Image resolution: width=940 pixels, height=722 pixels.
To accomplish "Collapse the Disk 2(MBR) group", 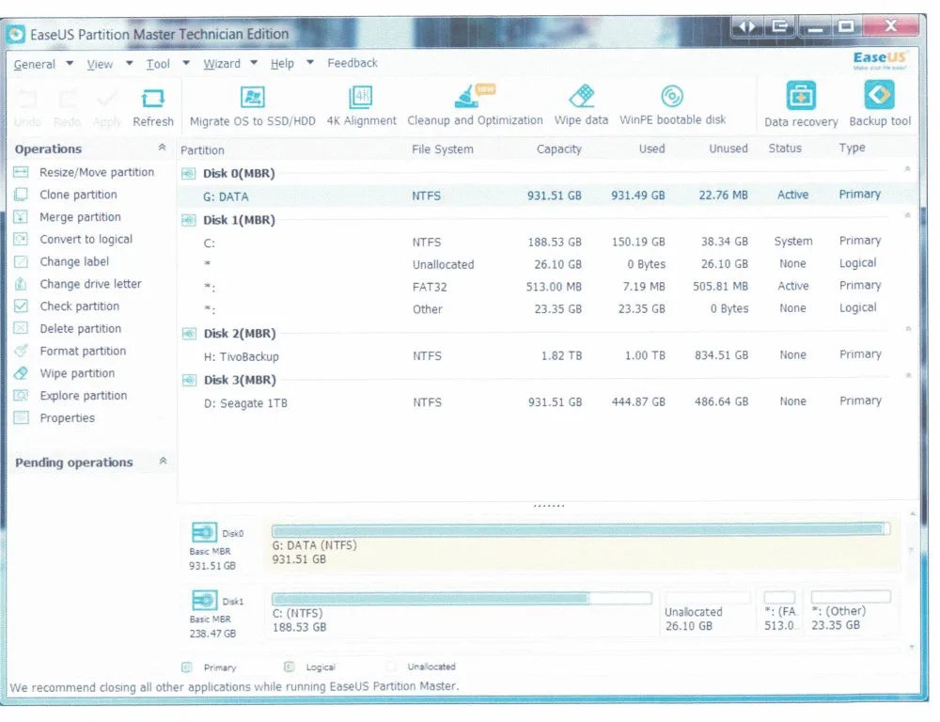I will click(908, 329).
